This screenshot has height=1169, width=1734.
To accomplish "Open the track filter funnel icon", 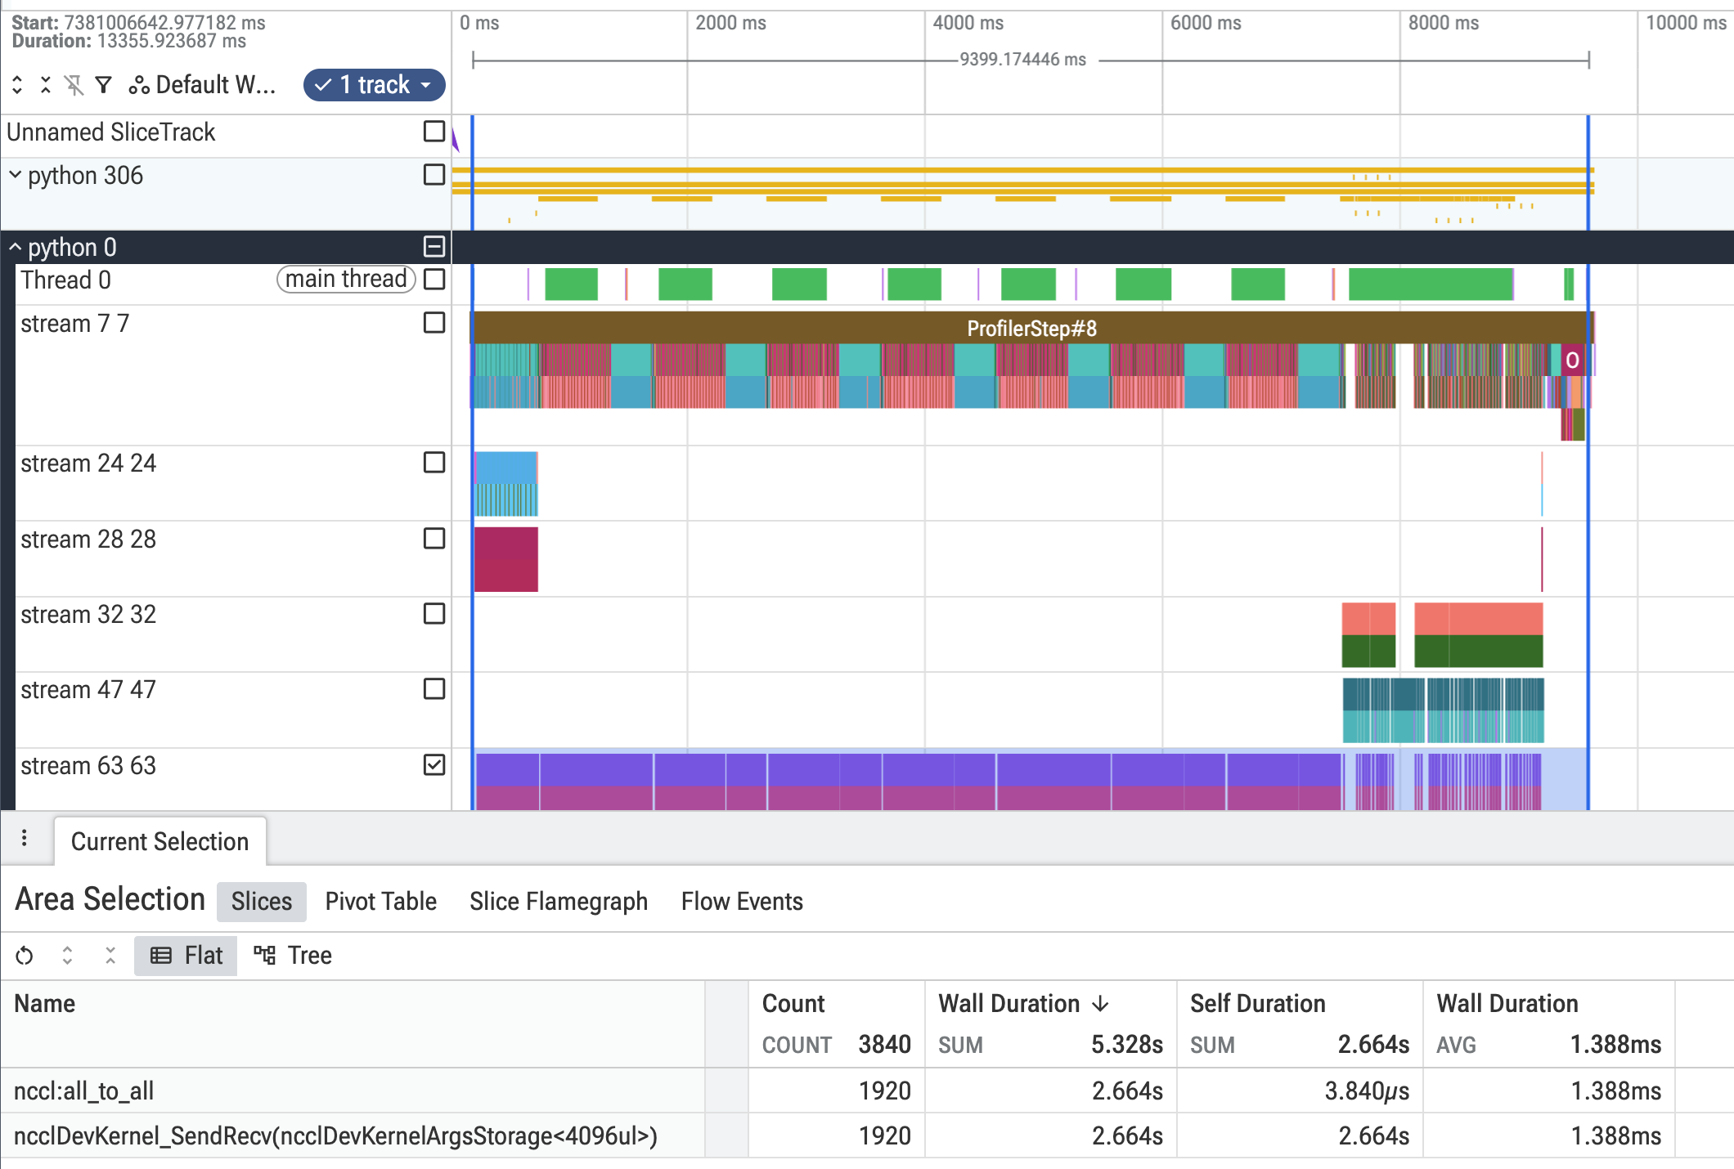I will tap(103, 85).
